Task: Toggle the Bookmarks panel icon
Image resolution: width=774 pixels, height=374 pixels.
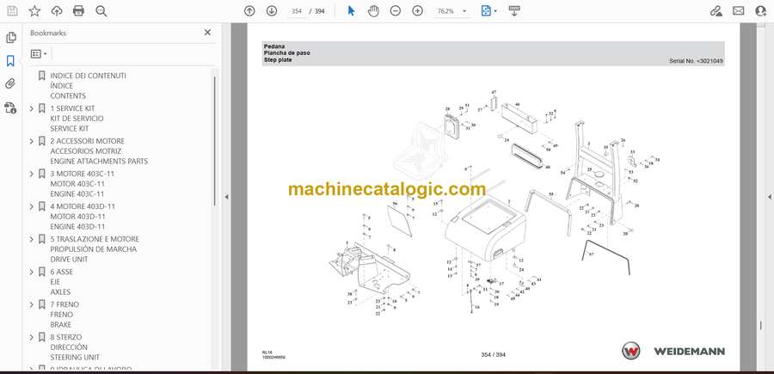Action: [10, 61]
